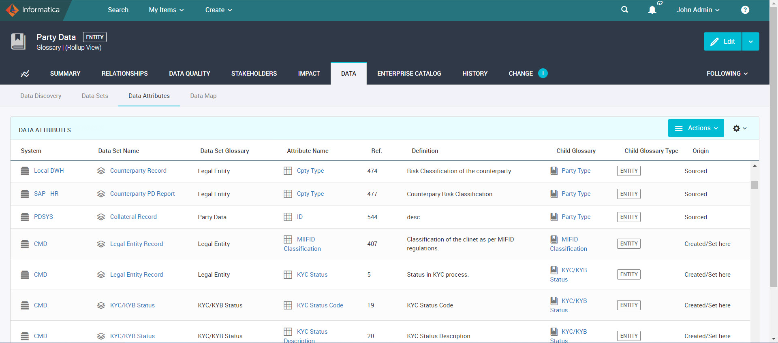This screenshot has width=778, height=343.
Task: Click the Search link in top navigation
Action: pyautogui.click(x=118, y=10)
